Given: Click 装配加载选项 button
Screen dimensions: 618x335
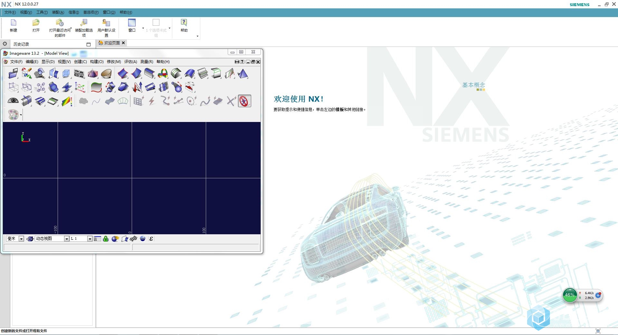Looking at the screenshot, I should (x=84, y=28).
